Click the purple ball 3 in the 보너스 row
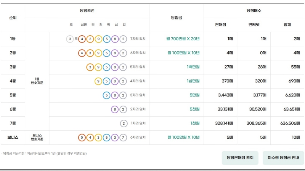 [x=115, y=138]
